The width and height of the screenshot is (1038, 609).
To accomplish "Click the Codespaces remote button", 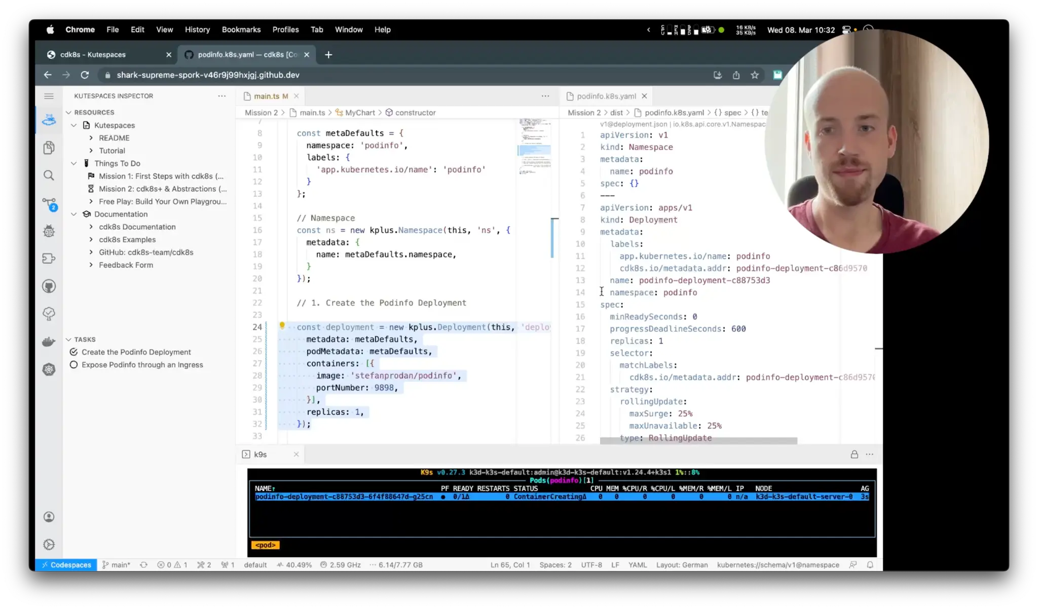I will [x=66, y=565].
